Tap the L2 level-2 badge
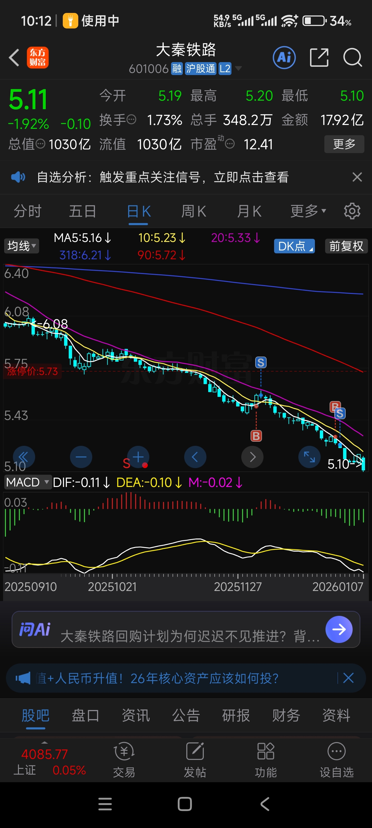 (225, 69)
